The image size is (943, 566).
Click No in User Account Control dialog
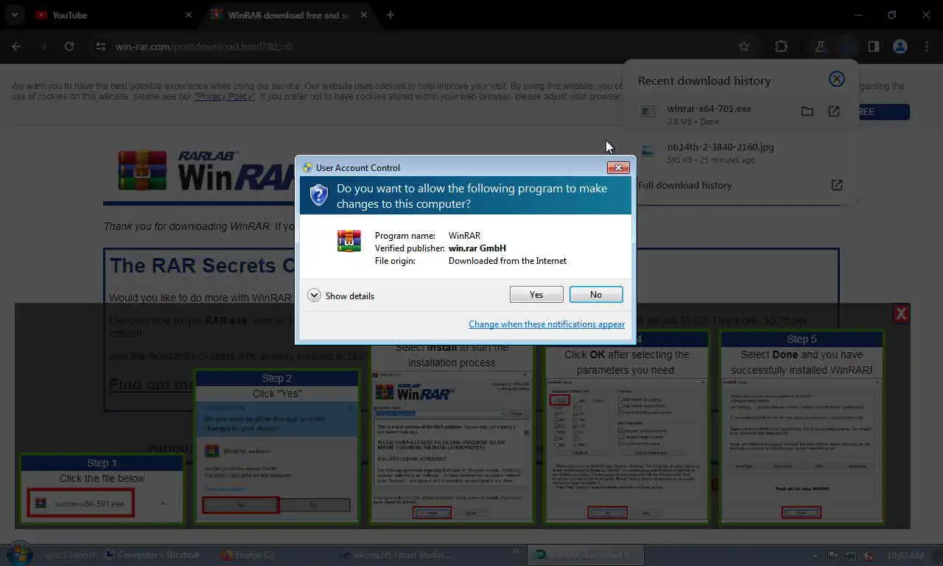point(596,295)
